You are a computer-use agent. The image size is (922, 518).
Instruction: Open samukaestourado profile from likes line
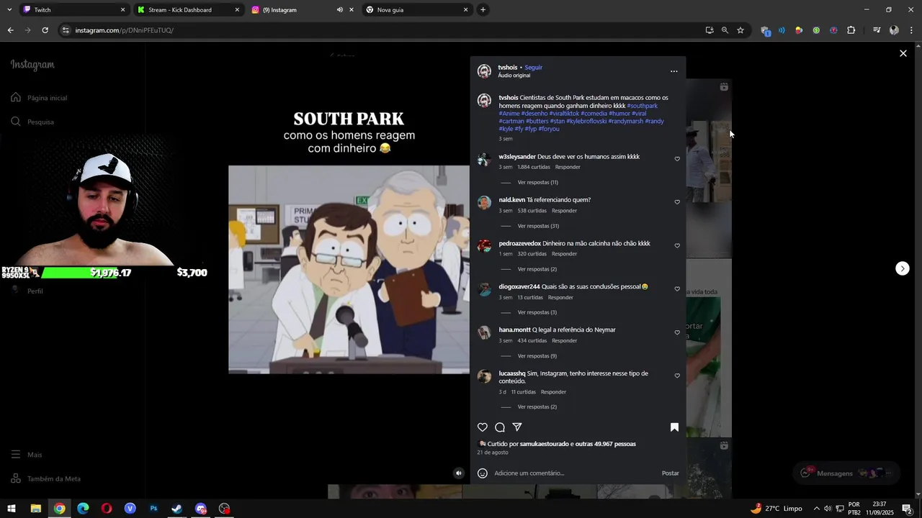click(x=544, y=444)
